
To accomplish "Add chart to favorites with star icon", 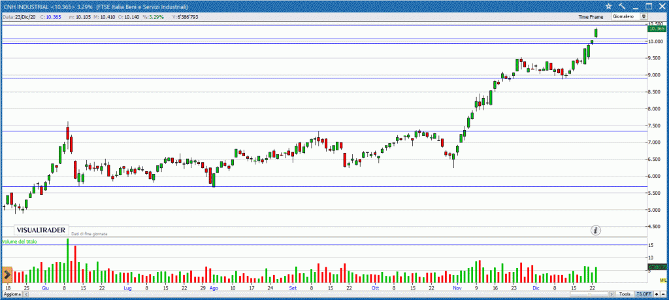I will click(x=608, y=6).
